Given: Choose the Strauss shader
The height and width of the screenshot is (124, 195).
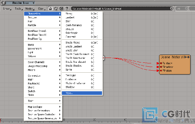Looking at the screenshot, I should point(82,29).
